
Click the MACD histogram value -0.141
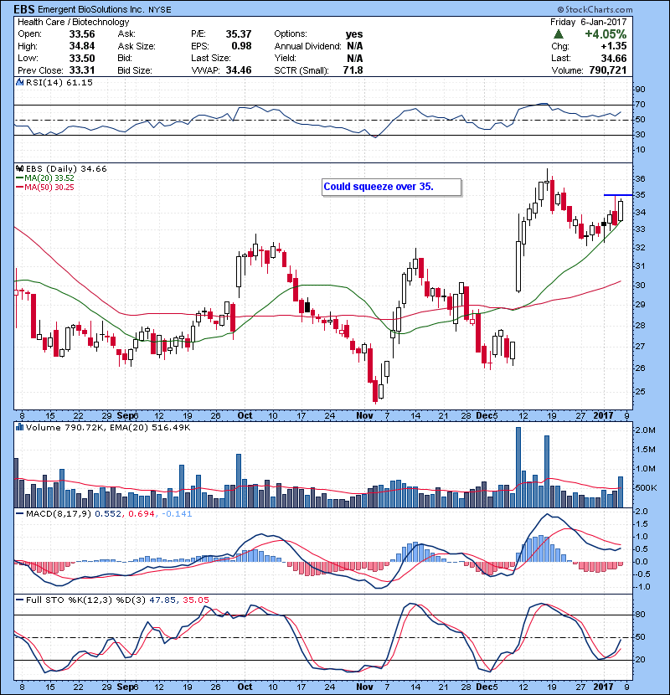(177, 514)
